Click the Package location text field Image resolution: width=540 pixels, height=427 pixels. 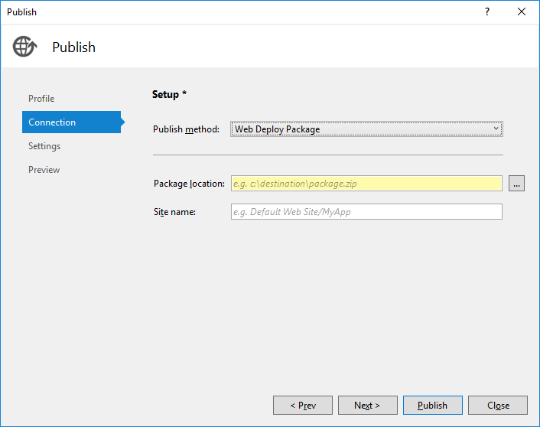tap(366, 184)
